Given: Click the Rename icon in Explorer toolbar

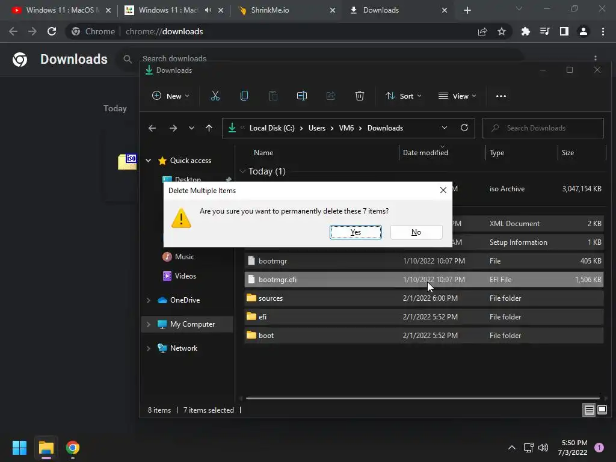Looking at the screenshot, I should pyautogui.click(x=302, y=96).
